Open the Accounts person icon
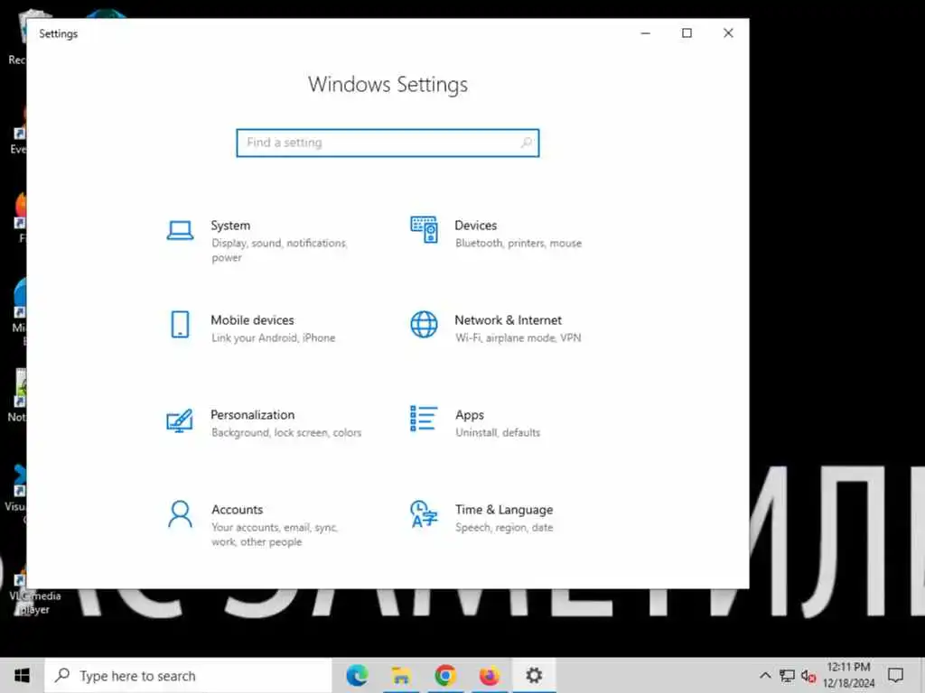The width and height of the screenshot is (925, 693). click(180, 513)
